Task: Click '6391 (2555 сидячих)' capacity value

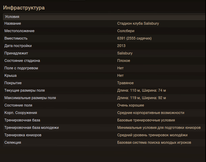Action: coord(134,39)
